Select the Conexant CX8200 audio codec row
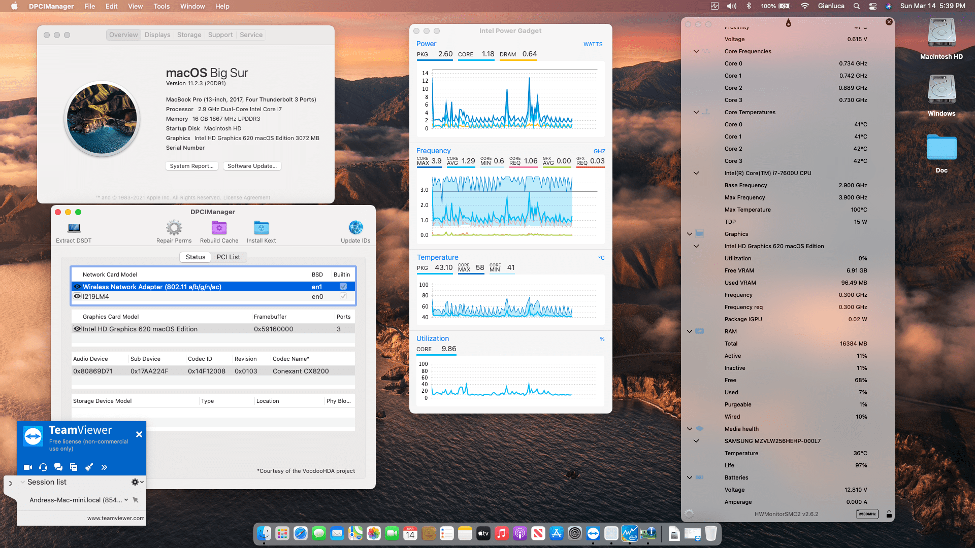The height and width of the screenshot is (548, 975). point(213,371)
